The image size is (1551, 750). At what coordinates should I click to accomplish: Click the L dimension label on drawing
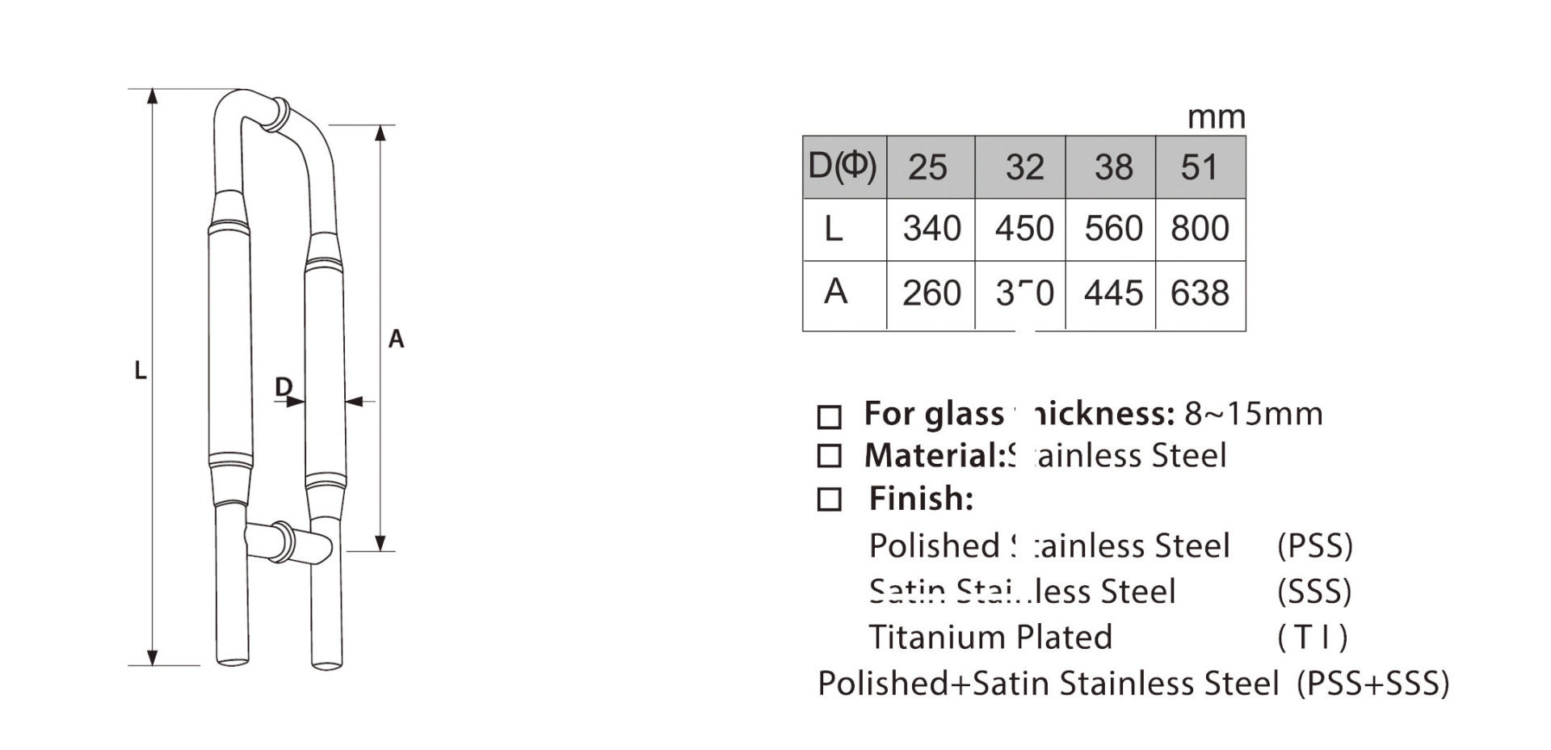click(141, 371)
